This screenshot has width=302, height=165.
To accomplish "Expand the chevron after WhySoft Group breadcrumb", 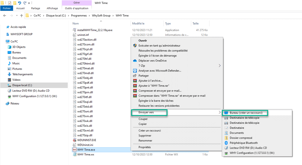I will pyautogui.click(x=113, y=16).
